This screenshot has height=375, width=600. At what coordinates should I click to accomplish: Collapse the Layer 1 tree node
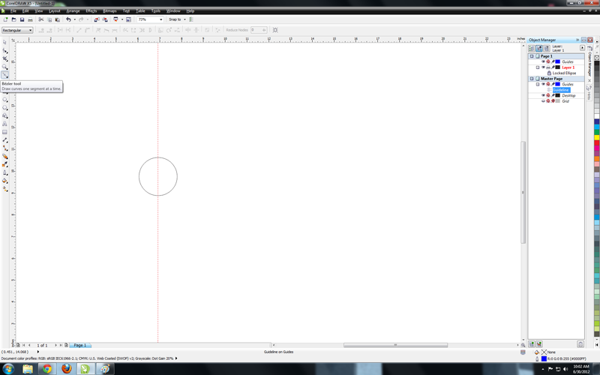coord(538,67)
